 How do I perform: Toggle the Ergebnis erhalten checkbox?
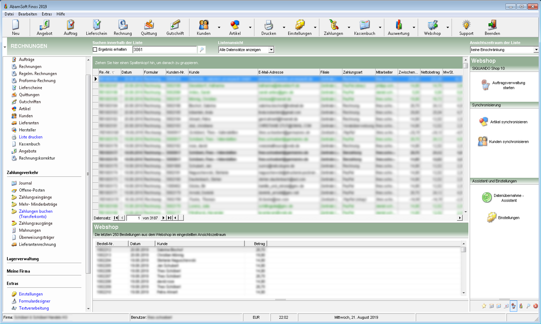(x=95, y=49)
